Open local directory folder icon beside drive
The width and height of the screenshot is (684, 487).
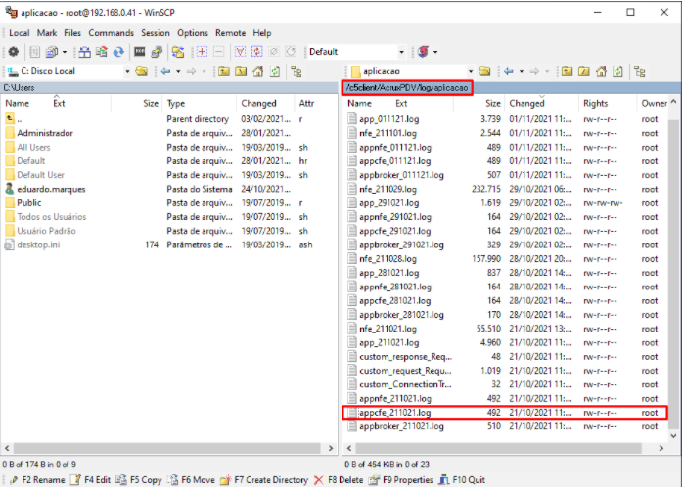coord(141,71)
